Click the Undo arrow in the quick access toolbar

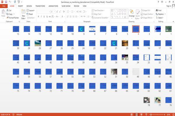tap(10, 2)
